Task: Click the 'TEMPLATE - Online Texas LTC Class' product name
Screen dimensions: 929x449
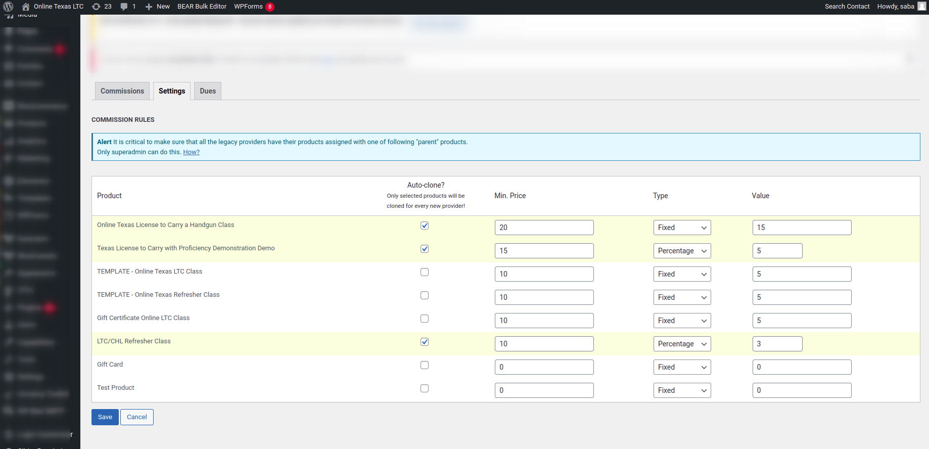Action: coord(150,272)
